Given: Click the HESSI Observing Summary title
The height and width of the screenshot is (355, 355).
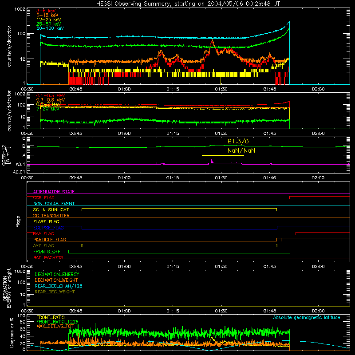Looking at the screenshot, I should coord(188,4).
